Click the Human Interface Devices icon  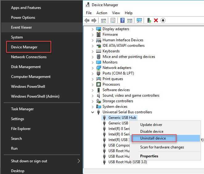(99, 40)
